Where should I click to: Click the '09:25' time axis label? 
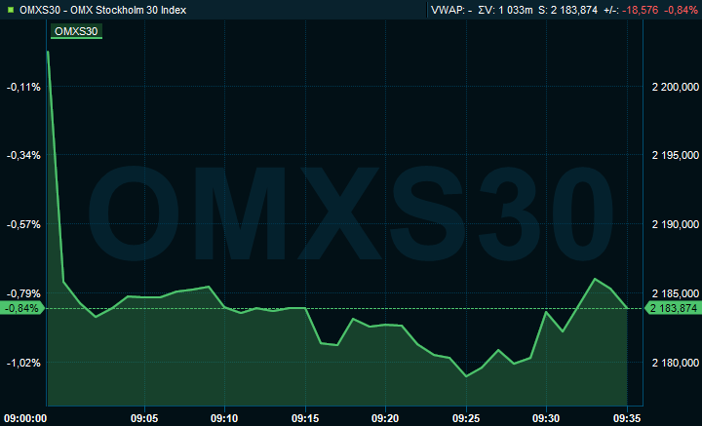pos(466,418)
